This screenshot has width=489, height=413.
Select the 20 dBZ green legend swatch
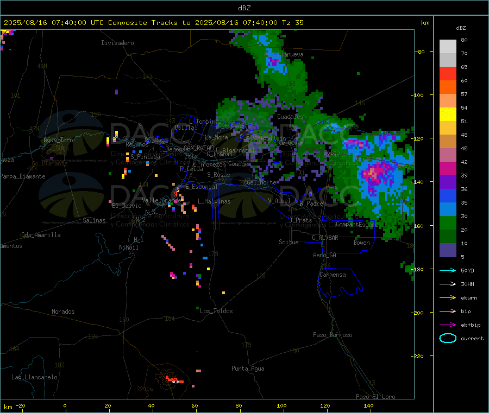point(448,223)
